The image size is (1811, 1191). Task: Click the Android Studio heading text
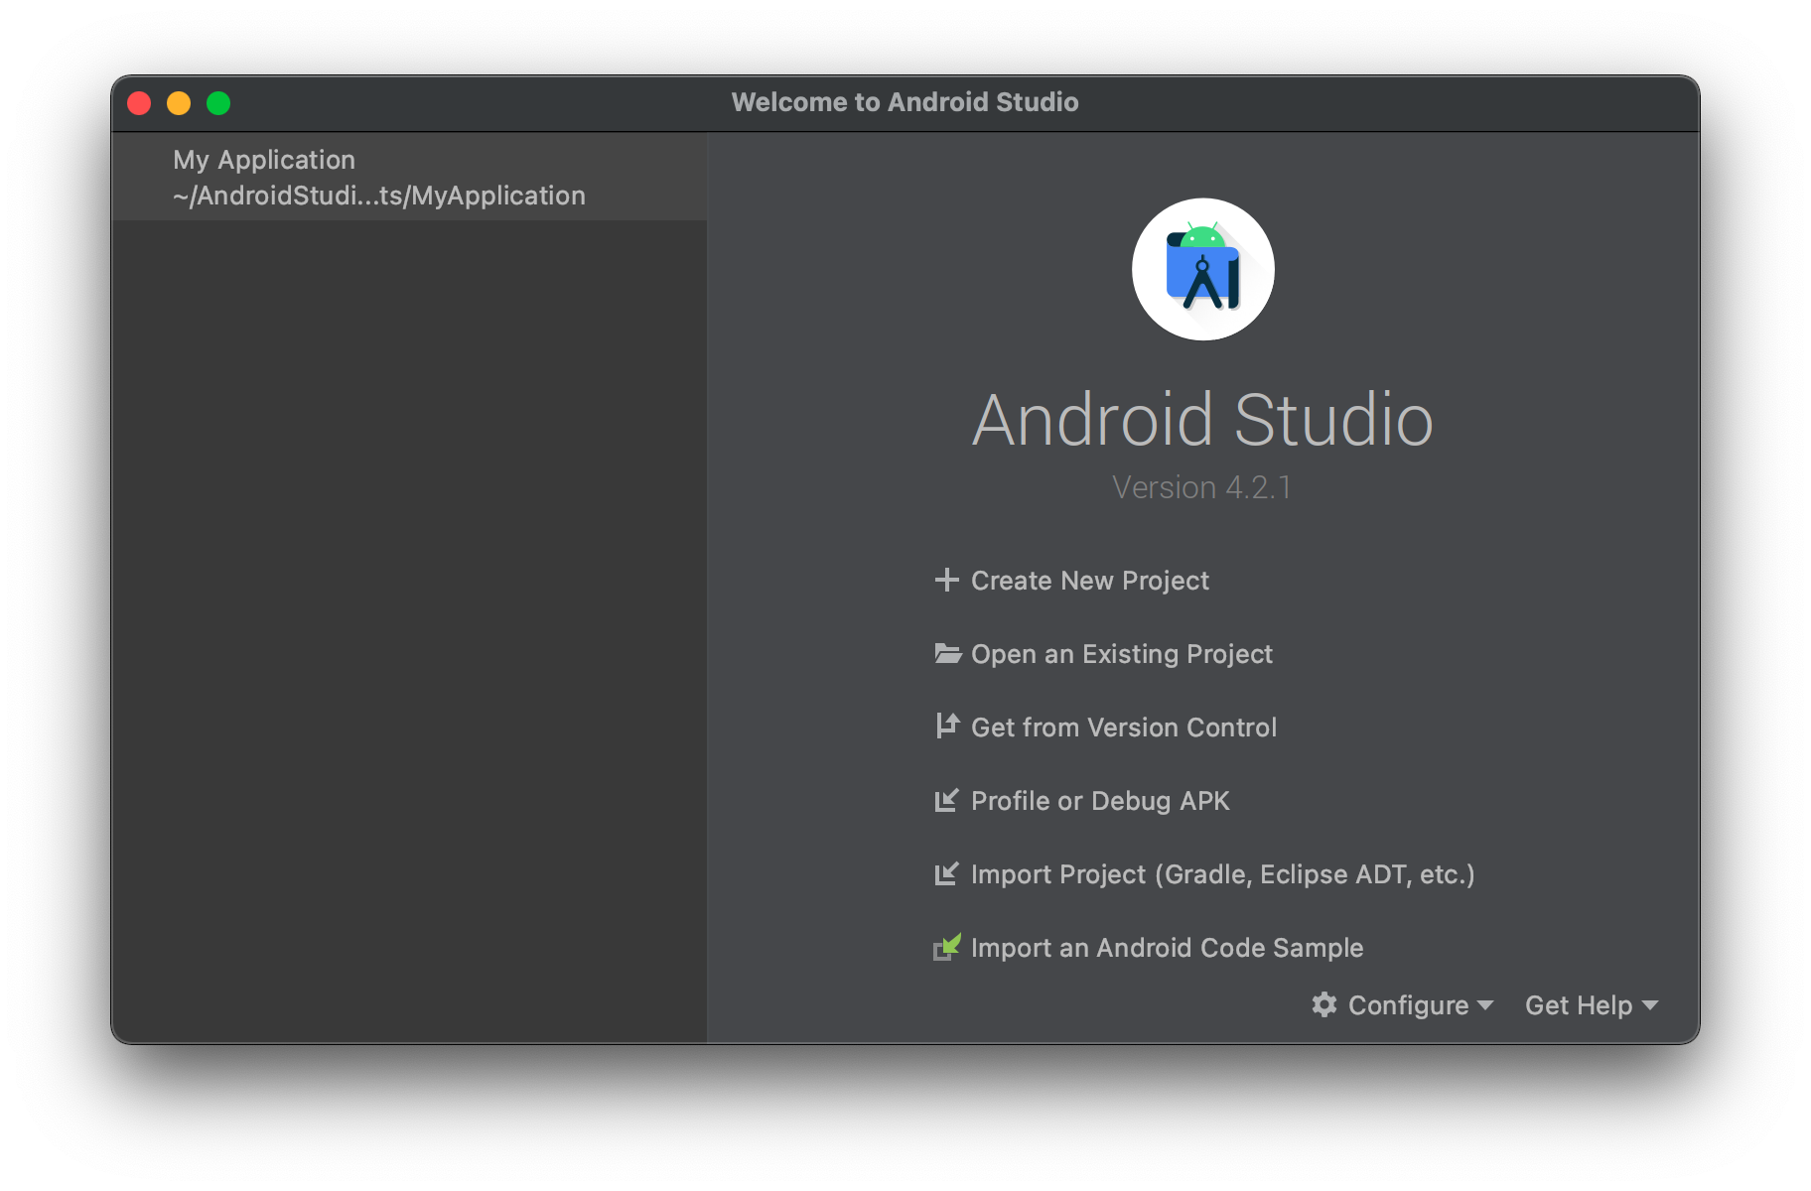tap(1202, 419)
